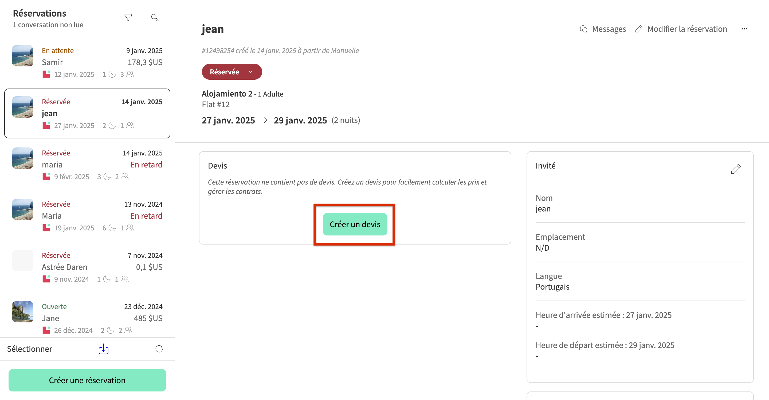
Task: Click the pencil icon next to Modifier la réservation
Action: coord(639,29)
